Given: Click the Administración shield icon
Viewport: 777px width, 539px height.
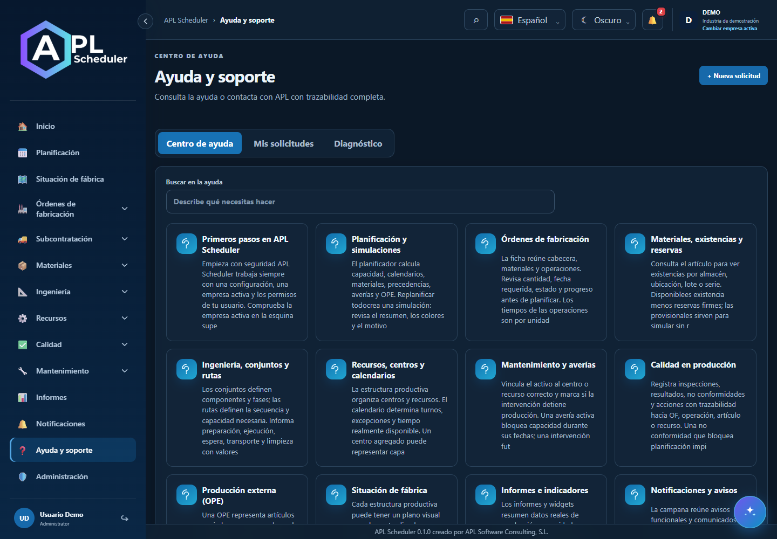Looking at the screenshot, I should [23, 477].
